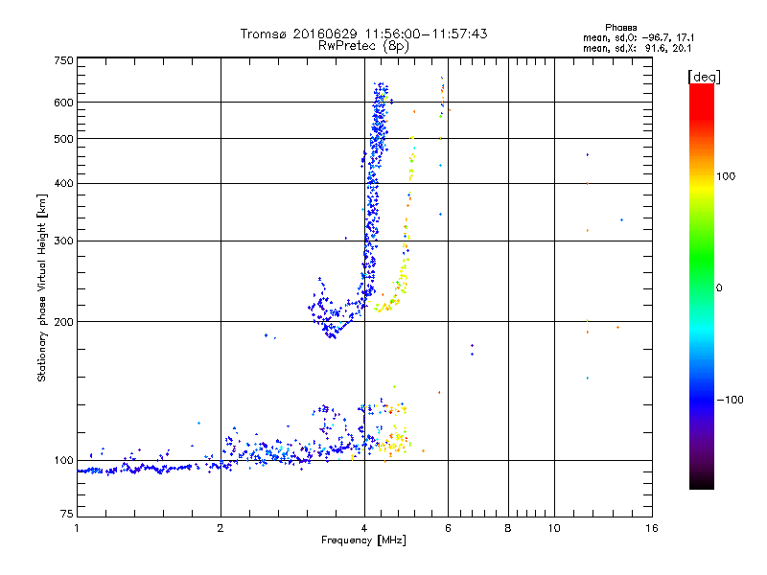Viewport: 767px width, 575px height.
Task: Click the colorbar '0' tick label
Action: [719, 288]
